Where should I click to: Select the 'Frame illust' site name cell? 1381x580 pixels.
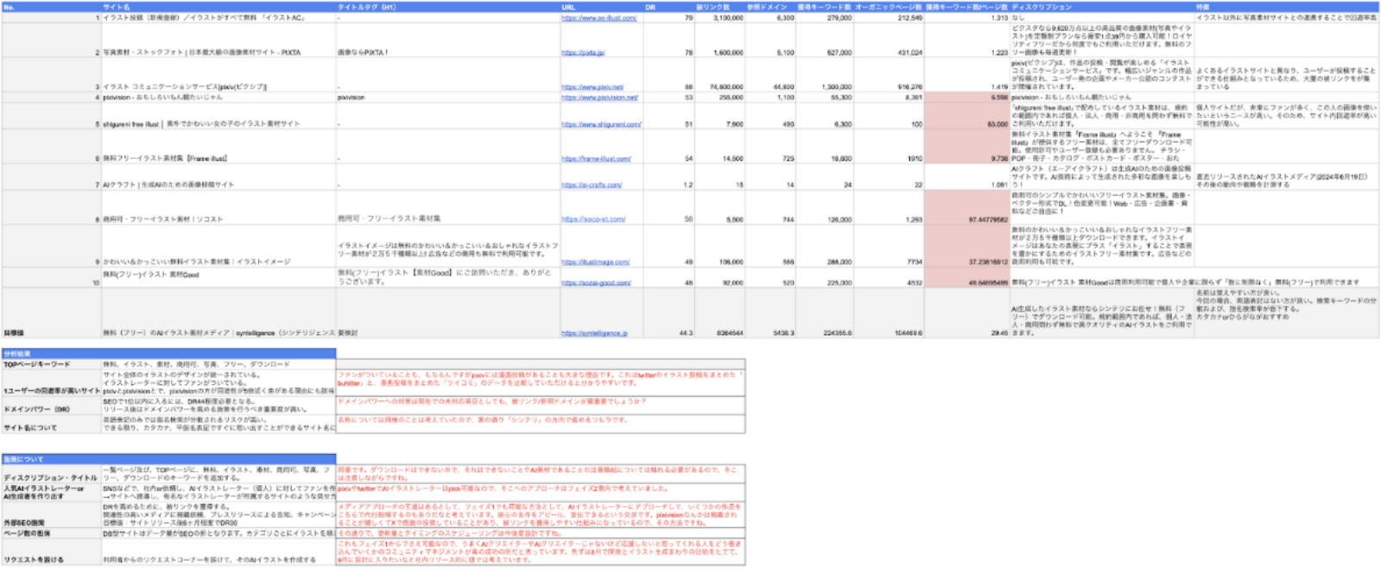point(219,147)
